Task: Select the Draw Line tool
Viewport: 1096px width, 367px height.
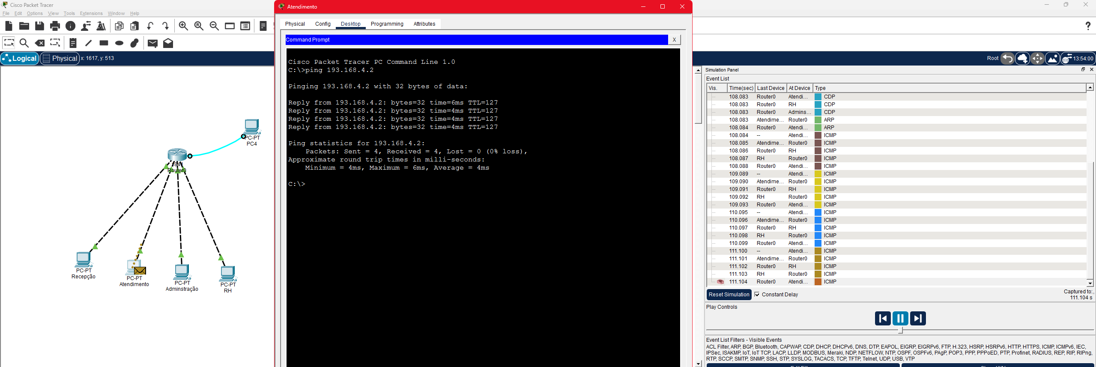Action: 88,43
